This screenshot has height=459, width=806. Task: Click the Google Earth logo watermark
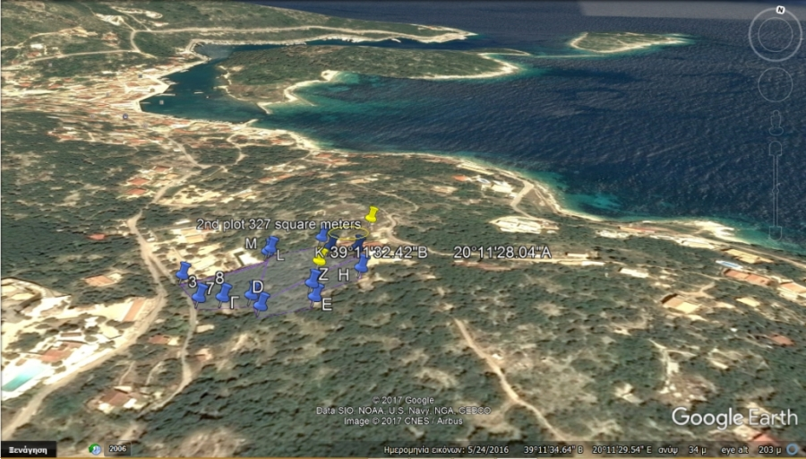(733, 417)
